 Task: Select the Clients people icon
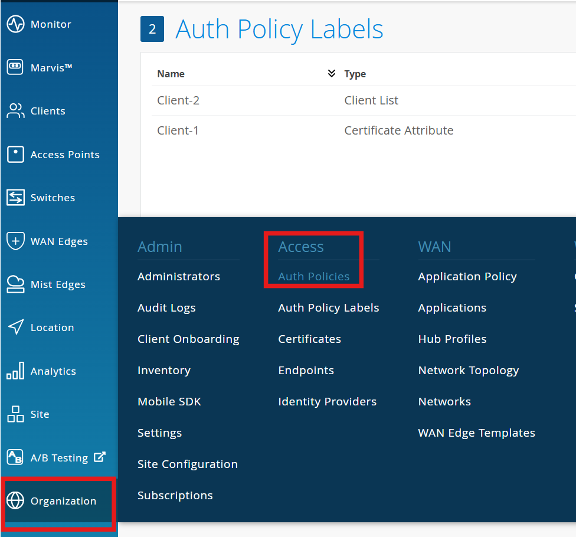click(x=15, y=111)
